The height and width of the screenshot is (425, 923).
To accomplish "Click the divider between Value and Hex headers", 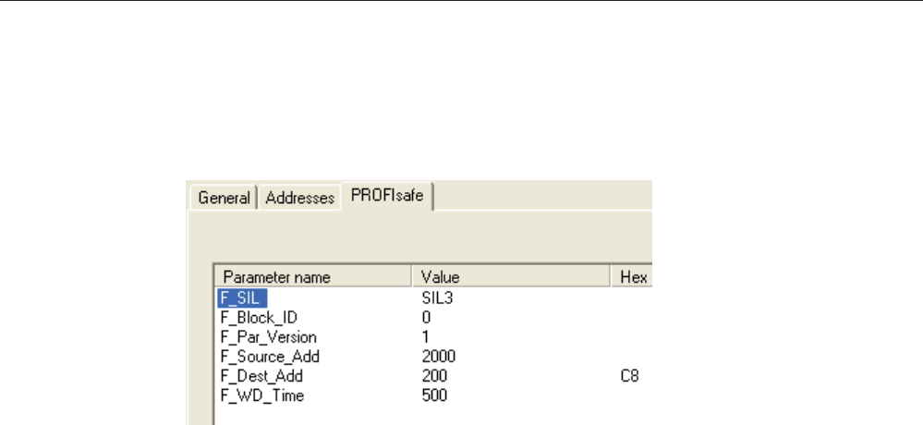I will (611, 276).
